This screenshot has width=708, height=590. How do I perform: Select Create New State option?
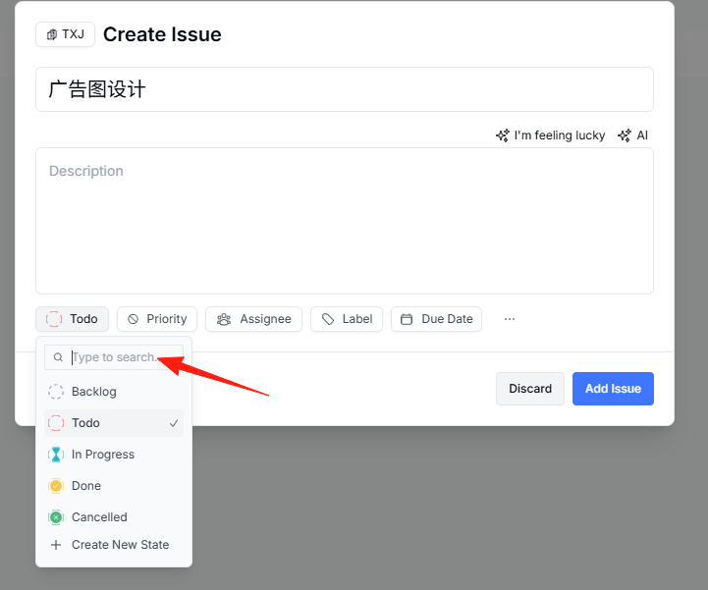(114, 545)
